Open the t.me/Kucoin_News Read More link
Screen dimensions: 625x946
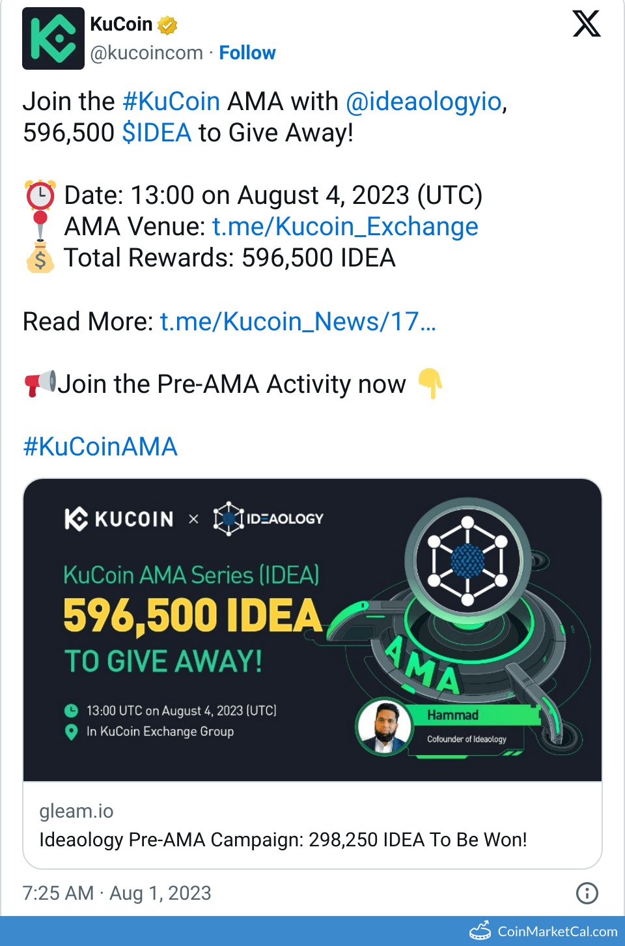[298, 322]
